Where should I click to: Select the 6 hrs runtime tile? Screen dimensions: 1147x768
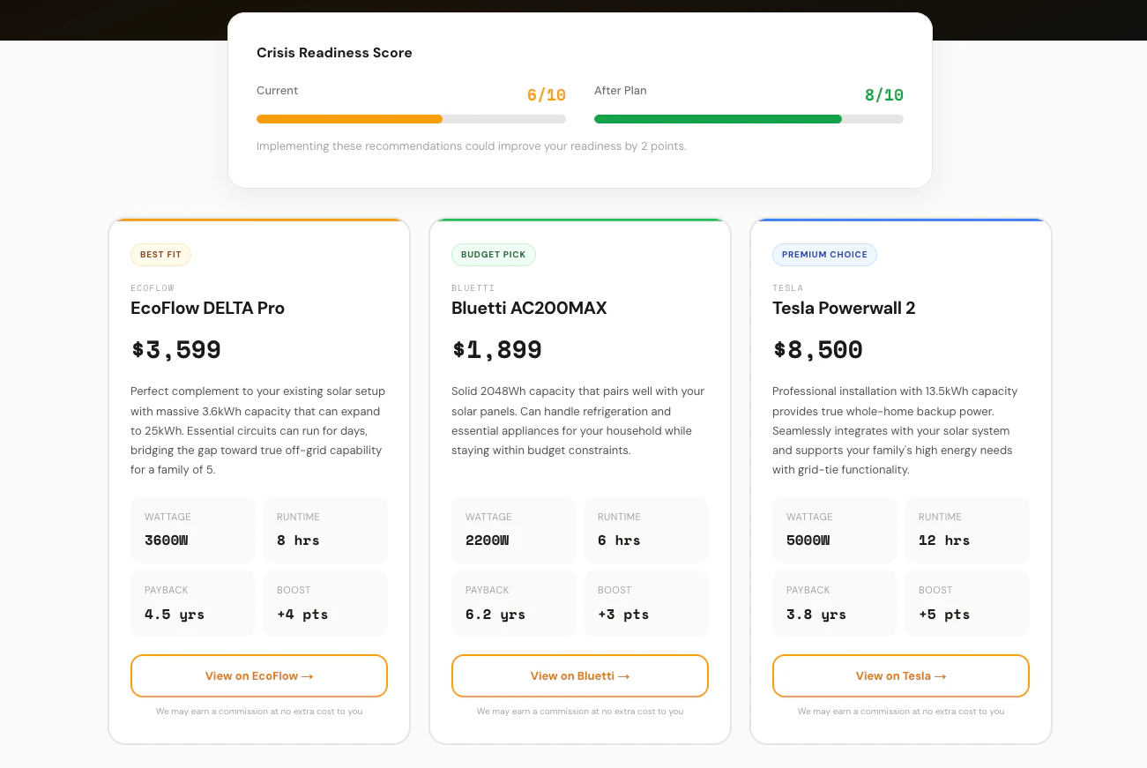(x=646, y=530)
